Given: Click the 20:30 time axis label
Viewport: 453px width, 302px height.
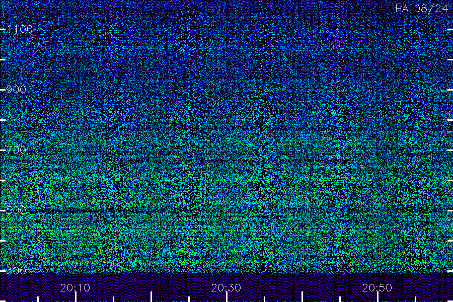Looking at the screenshot, I should [226, 288].
